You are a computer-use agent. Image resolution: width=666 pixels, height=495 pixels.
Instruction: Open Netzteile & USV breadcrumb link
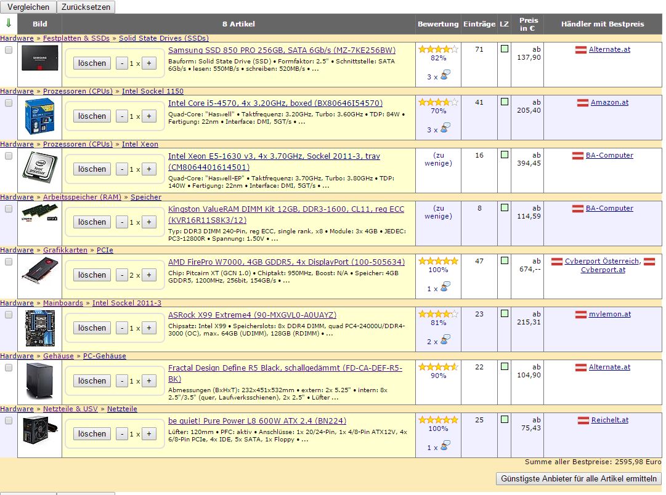70,409
